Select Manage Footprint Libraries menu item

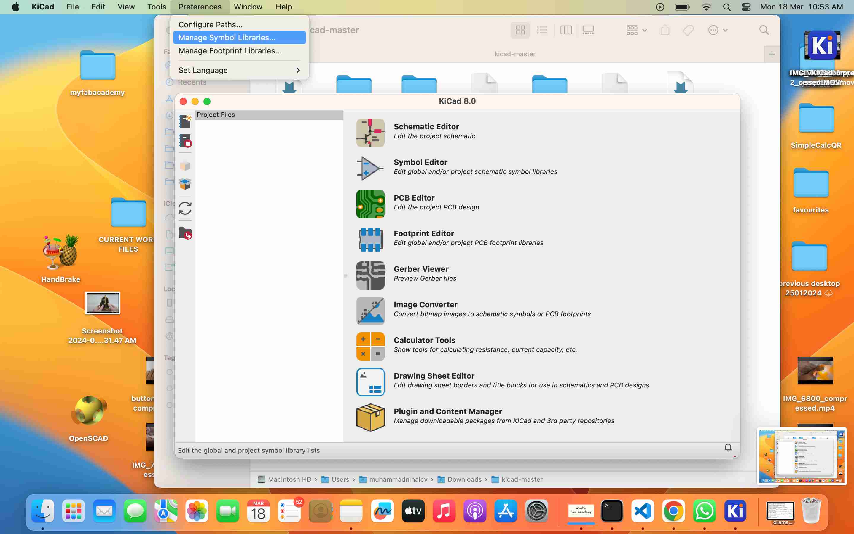pyautogui.click(x=239, y=50)
